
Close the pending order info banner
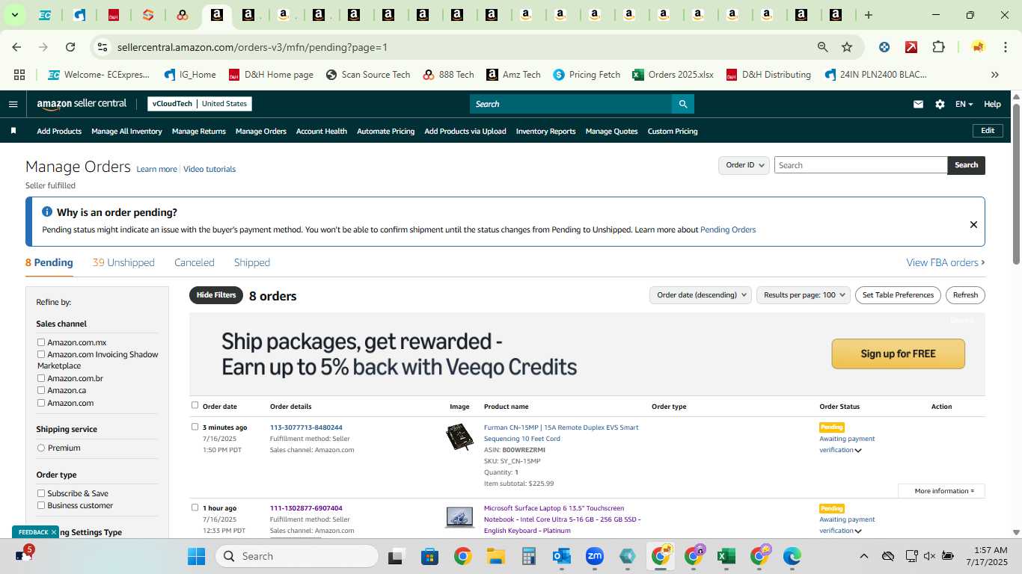pos(973,224)
